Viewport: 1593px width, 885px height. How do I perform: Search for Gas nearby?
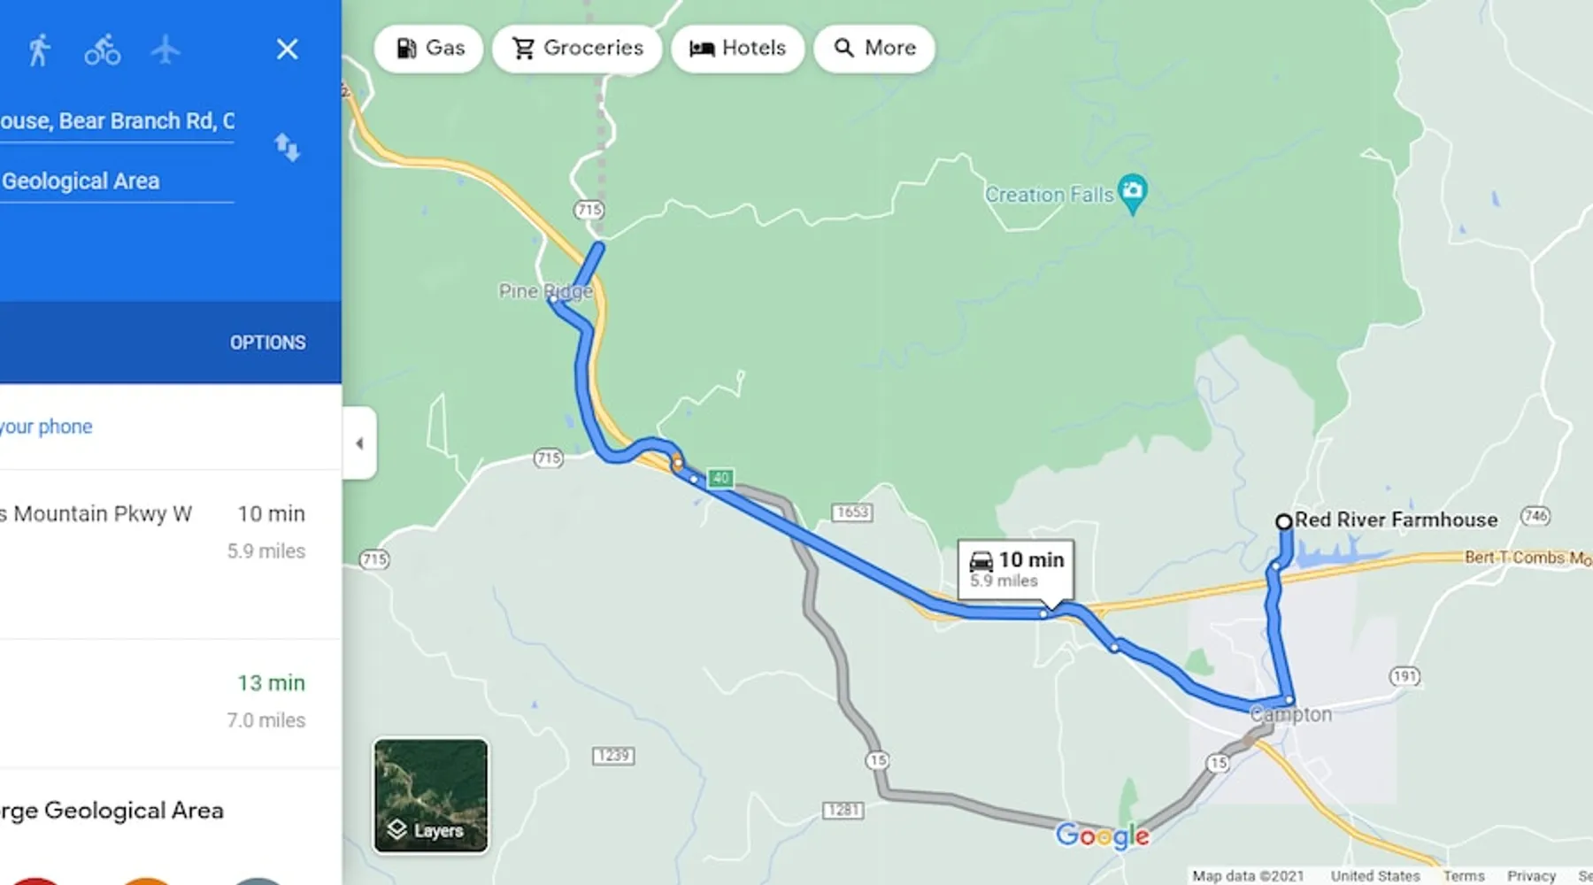pos(429,48)
